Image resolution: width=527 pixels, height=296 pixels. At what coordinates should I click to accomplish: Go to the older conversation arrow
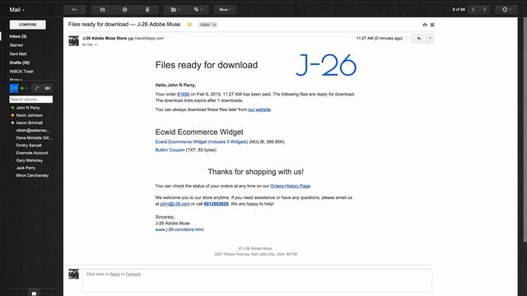(484, 9)
